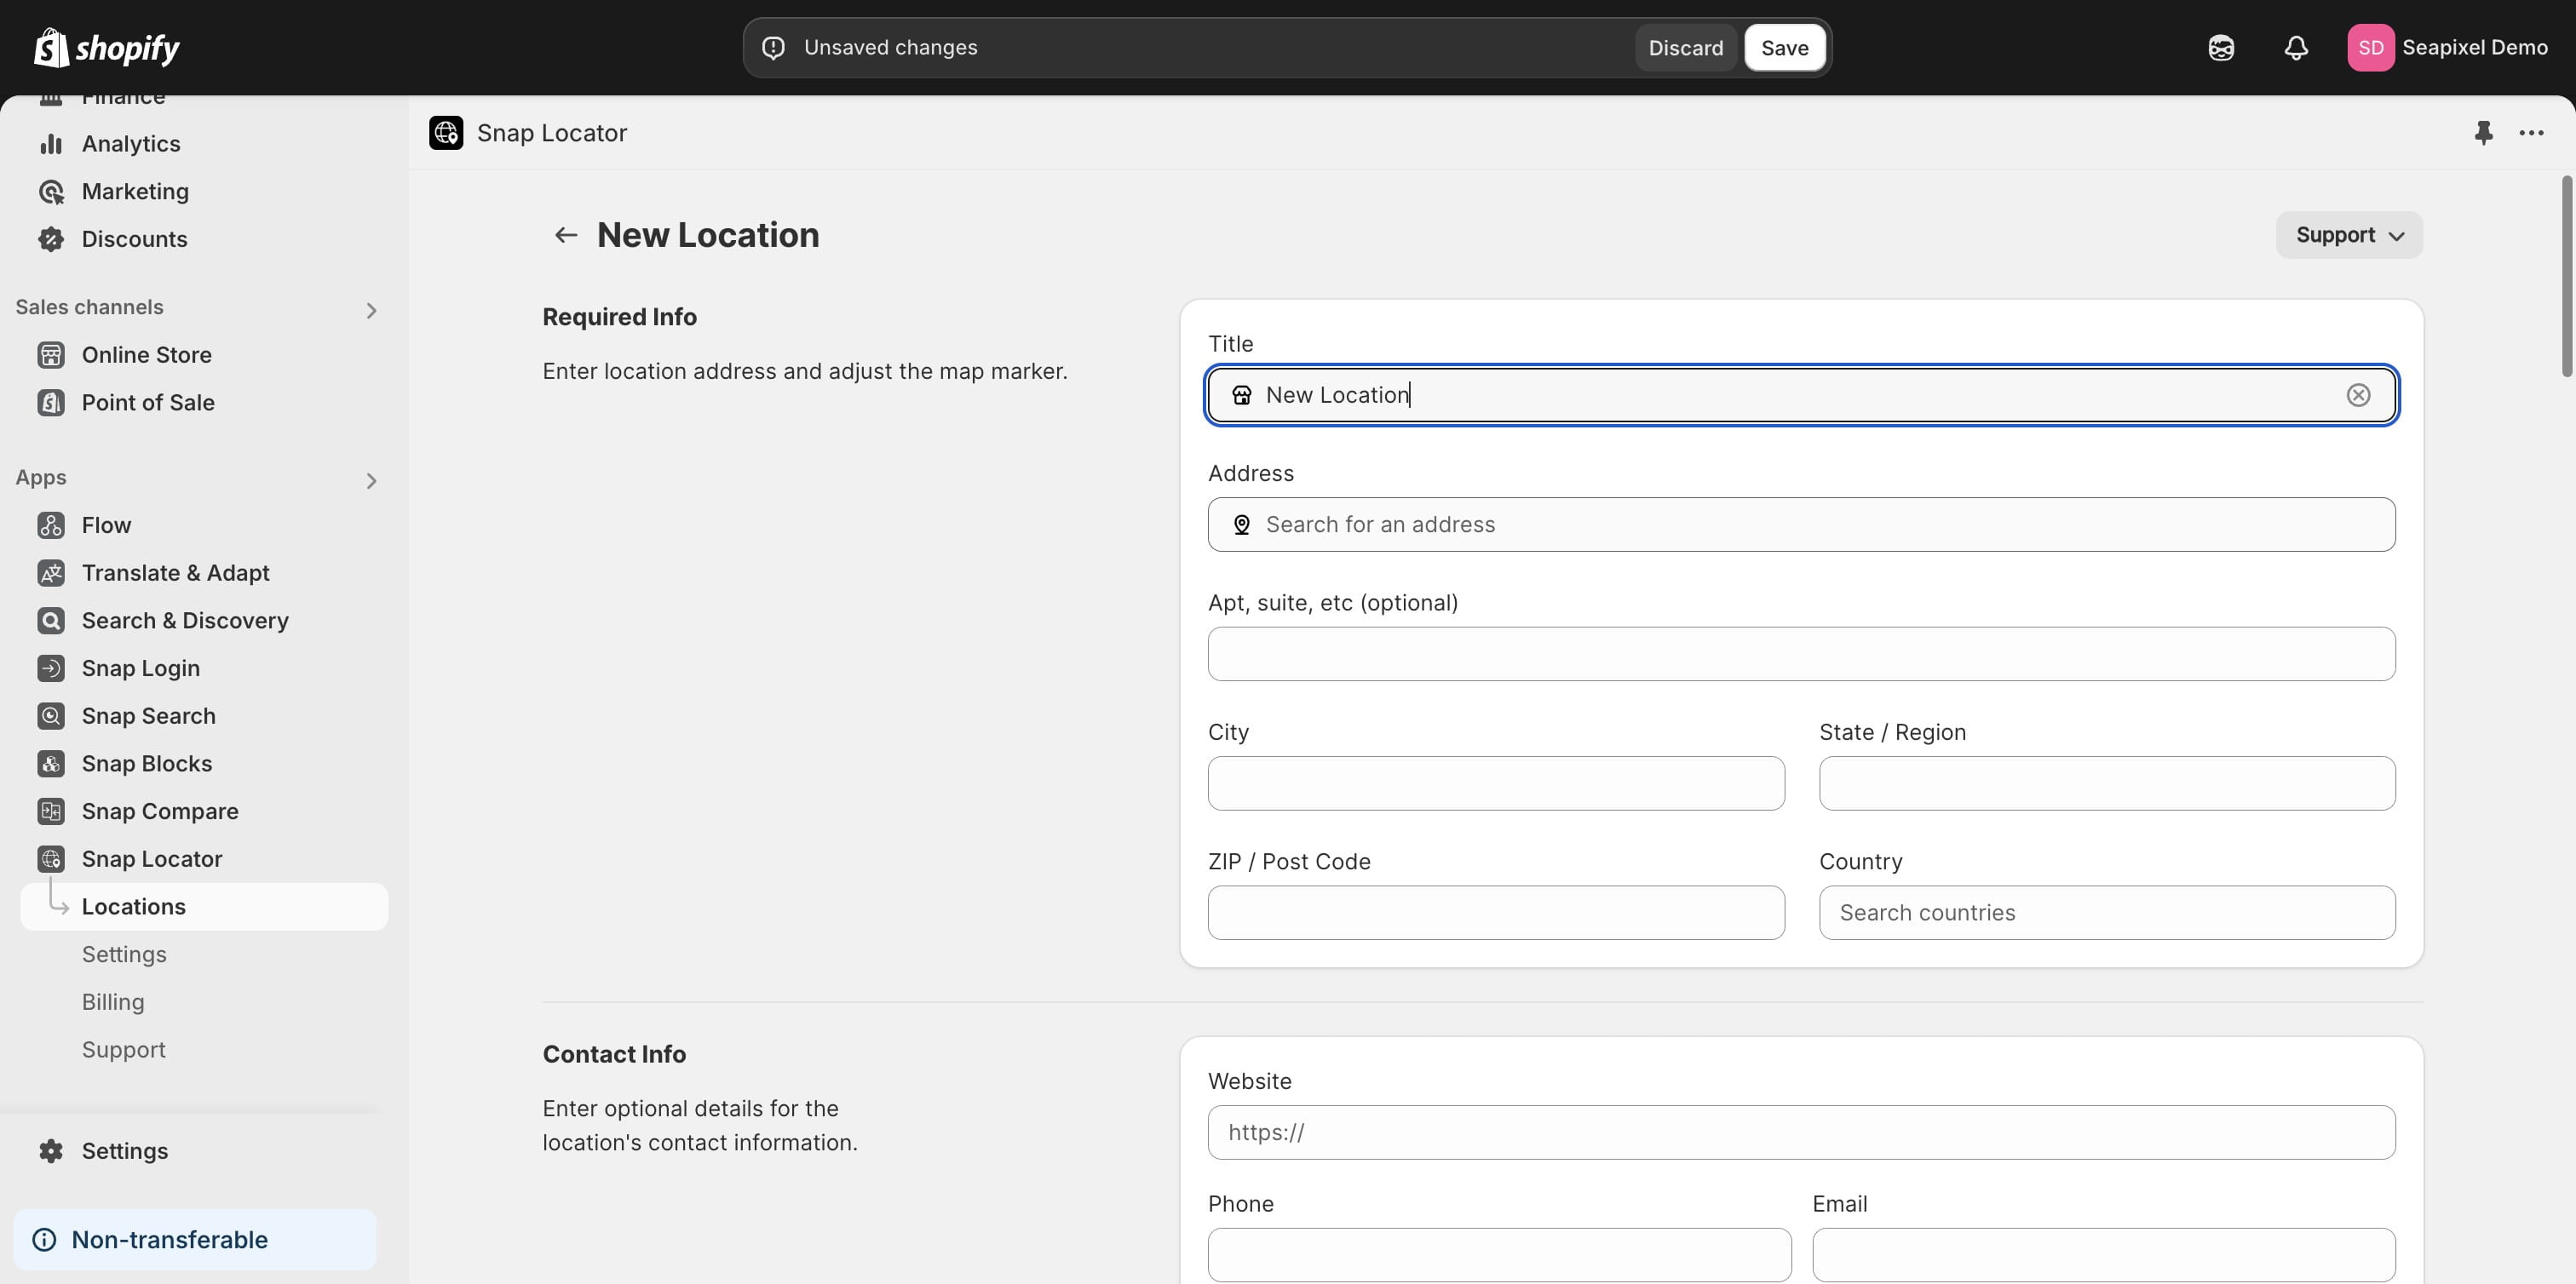The width and height of the screenshot is (2576, 1284).
Task: Click the Search for an address field
Action: click(1800, 524)
